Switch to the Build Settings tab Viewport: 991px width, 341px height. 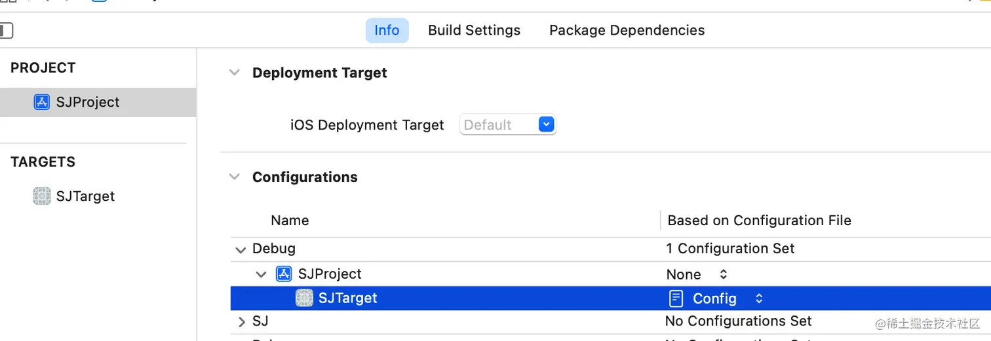point(474,30)
